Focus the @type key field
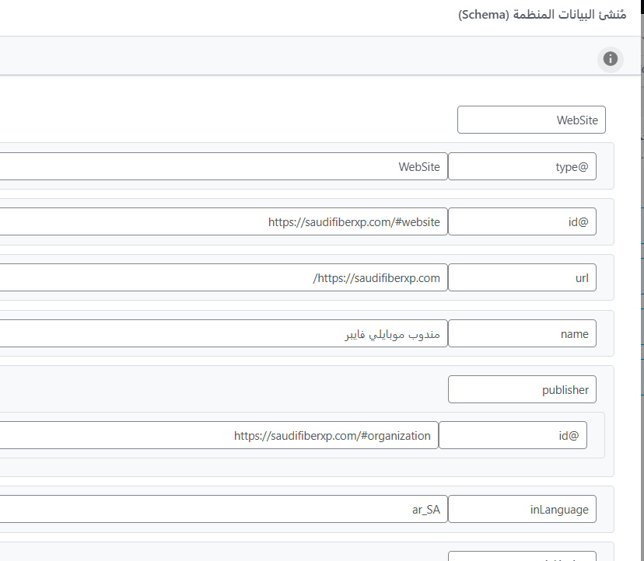Image resolution: width=644 pixels, height=561 pixels. (522, 166)
